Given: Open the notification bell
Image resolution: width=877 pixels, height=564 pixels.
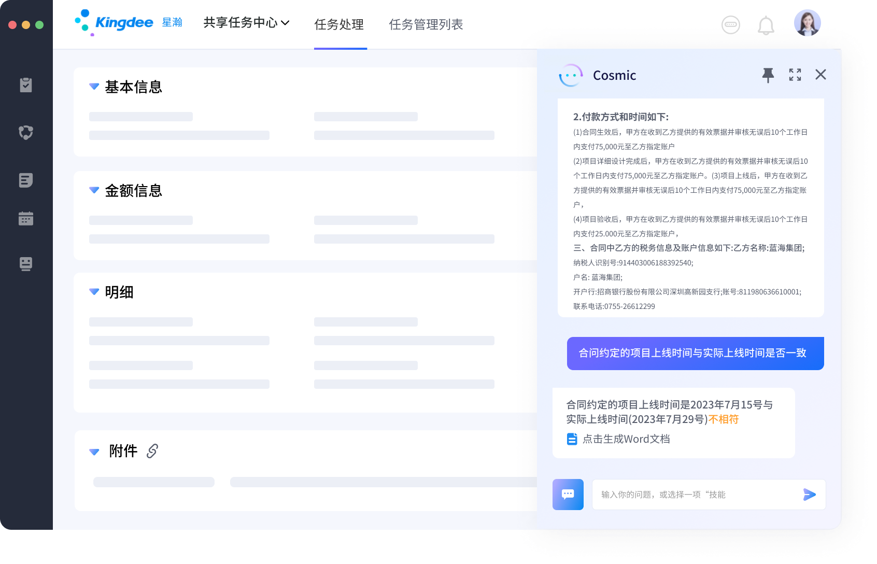Looking at the screenshot, I should (x=766, y=25).
